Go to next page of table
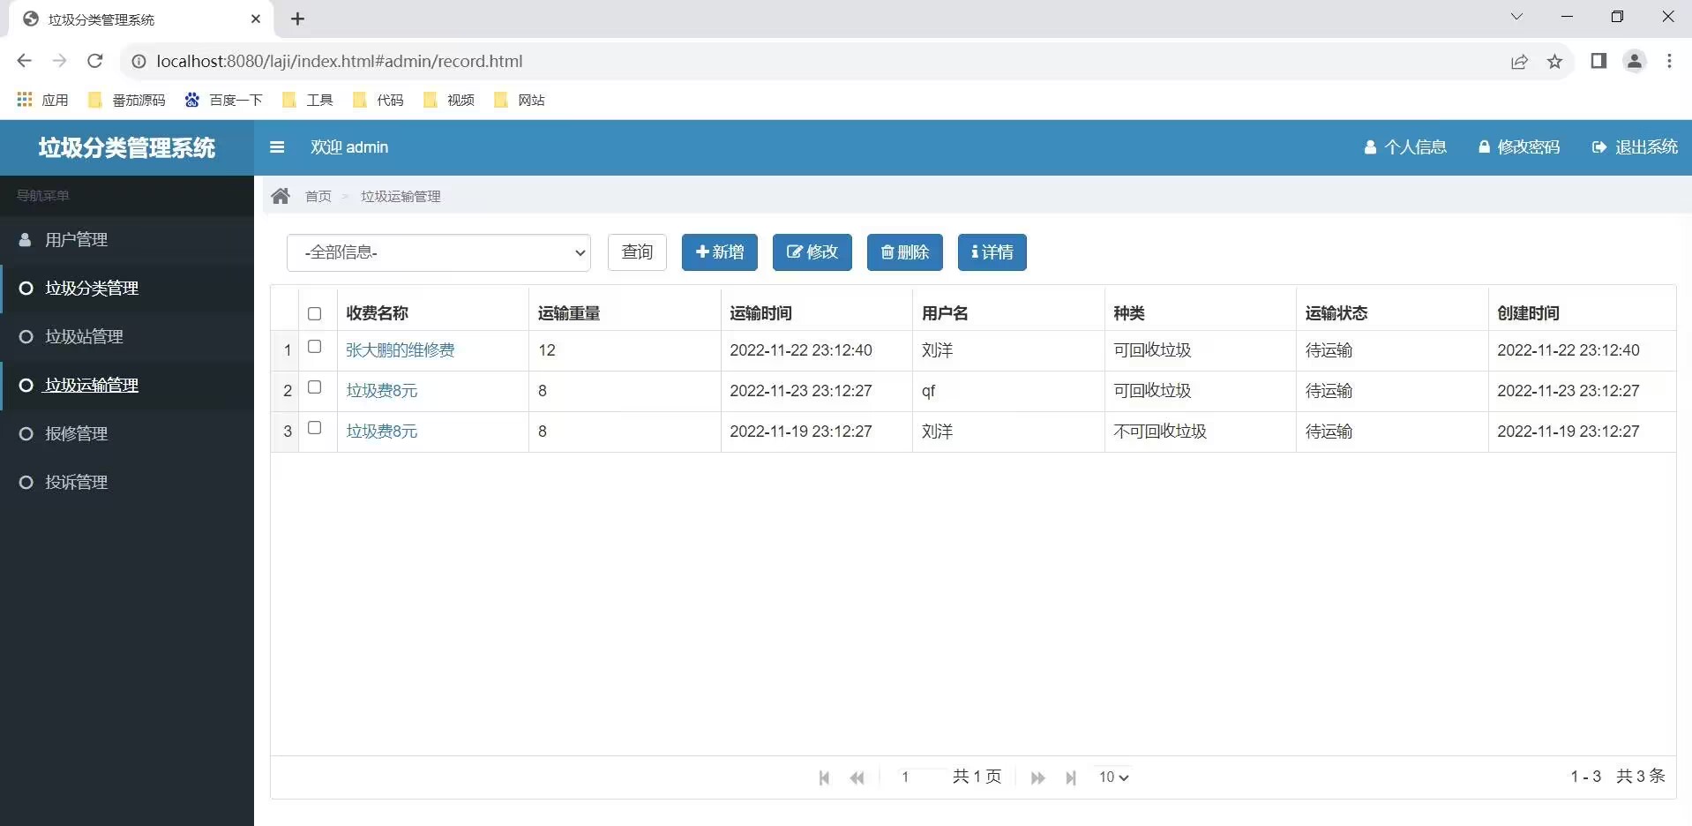Viewport: 1692px width, 826px height. 1037,777
